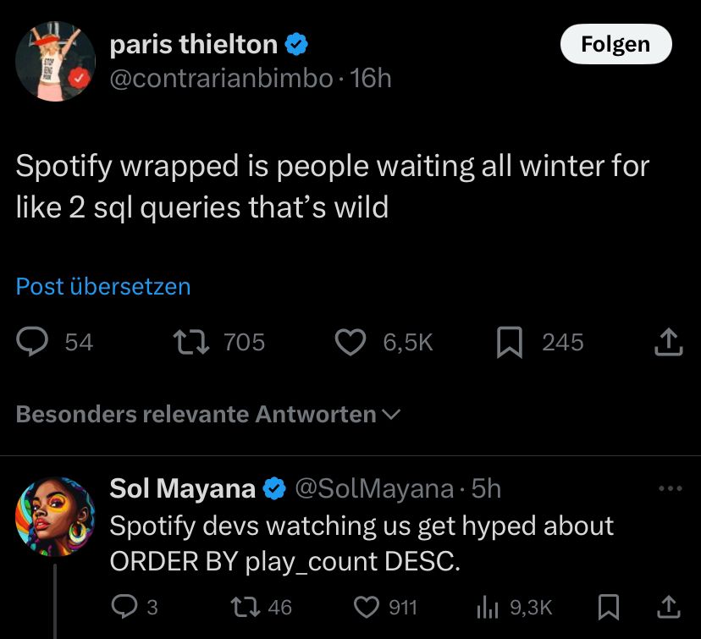This screenshot has width=701, height=639.
Task: Click the Folgen button
Action: coord(615,44)
